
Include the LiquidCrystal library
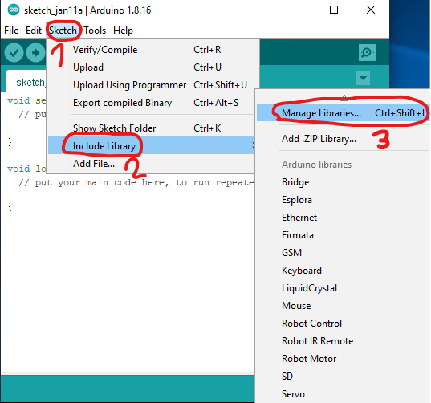pyautogui.click(x=343, y=288)
